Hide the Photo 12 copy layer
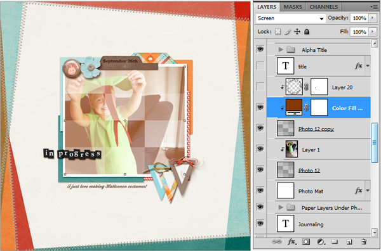The image size is (381, 251). click(260, 128)
